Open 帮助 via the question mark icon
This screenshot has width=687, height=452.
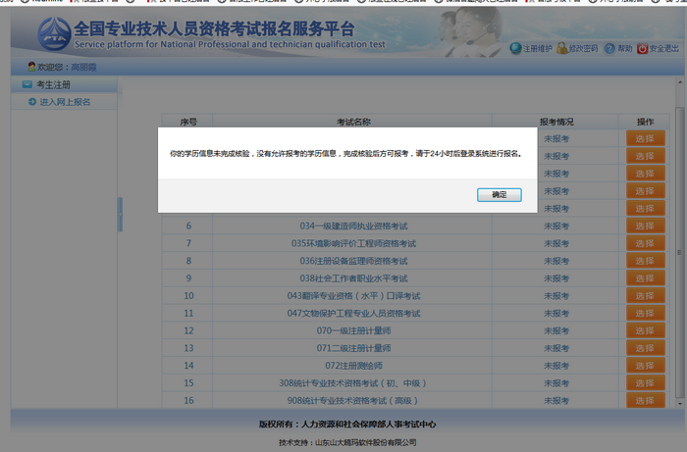[609, 48]
